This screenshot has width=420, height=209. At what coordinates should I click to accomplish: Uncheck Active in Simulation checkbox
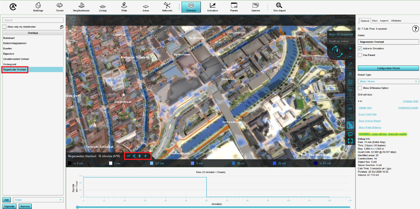click(x=360, y=49)
